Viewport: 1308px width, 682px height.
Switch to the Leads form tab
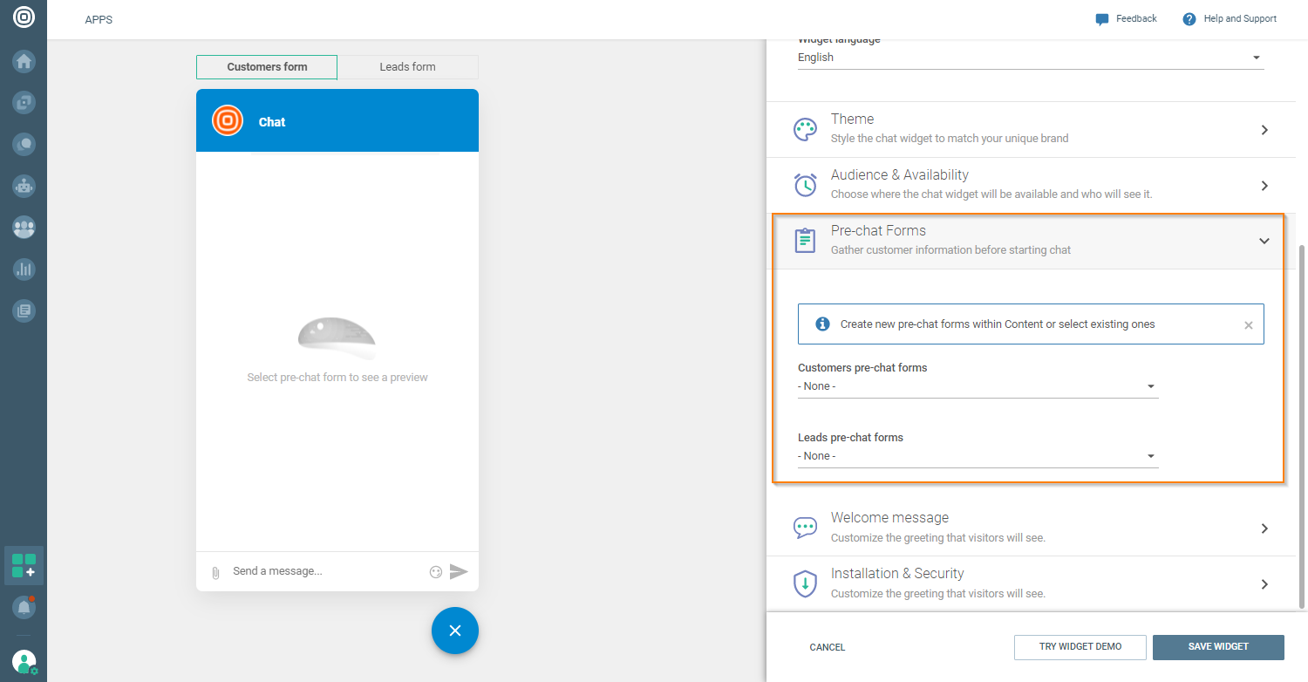(407, 67)
